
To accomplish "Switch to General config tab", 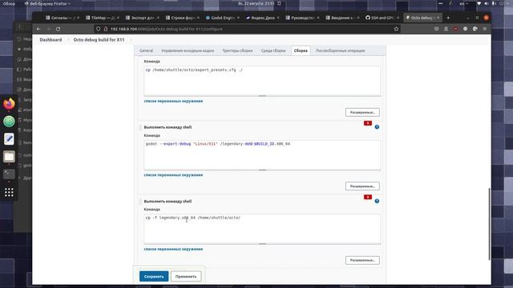I will [146, 50].
